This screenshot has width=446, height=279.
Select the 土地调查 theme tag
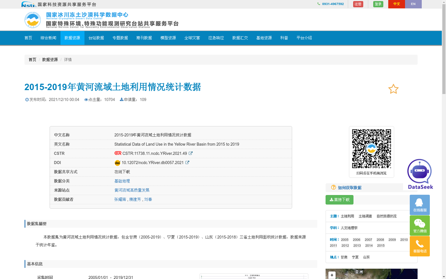[365, 216]
